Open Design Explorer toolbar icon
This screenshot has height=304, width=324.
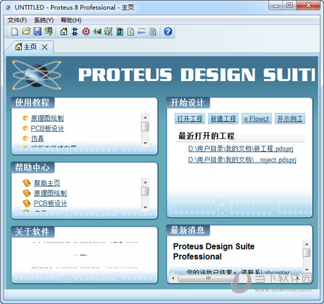(x=120, y=32)
